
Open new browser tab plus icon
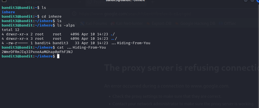click(153, 2)
